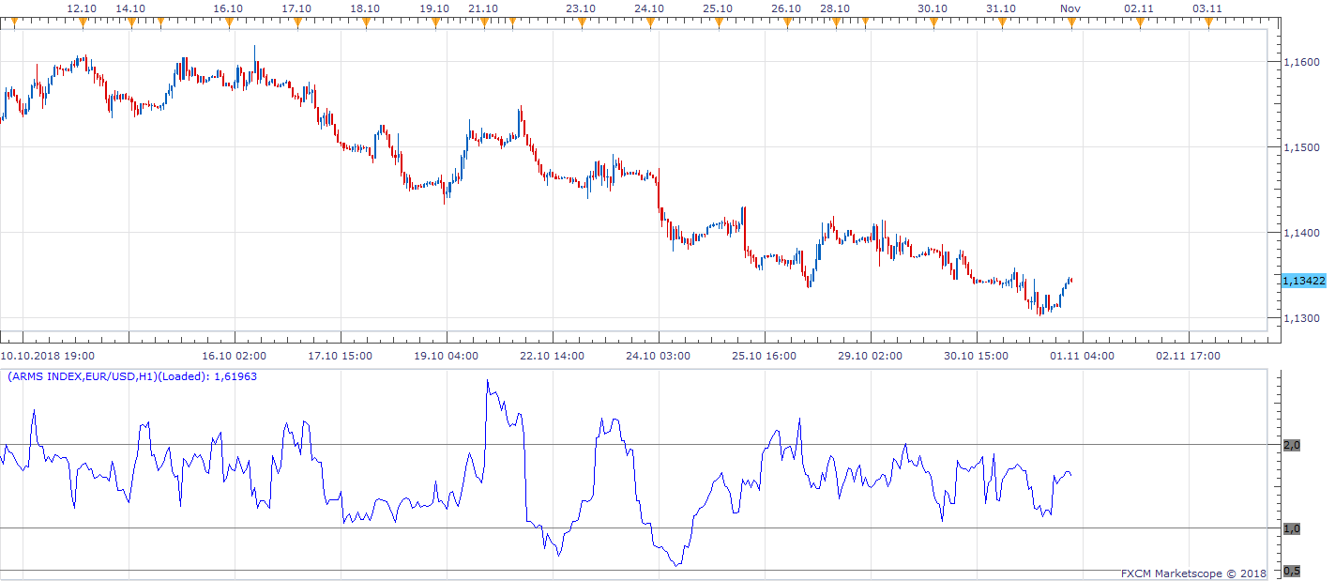
Task: Select the 26.10 day marker triangle
Action: pos(786,23)
